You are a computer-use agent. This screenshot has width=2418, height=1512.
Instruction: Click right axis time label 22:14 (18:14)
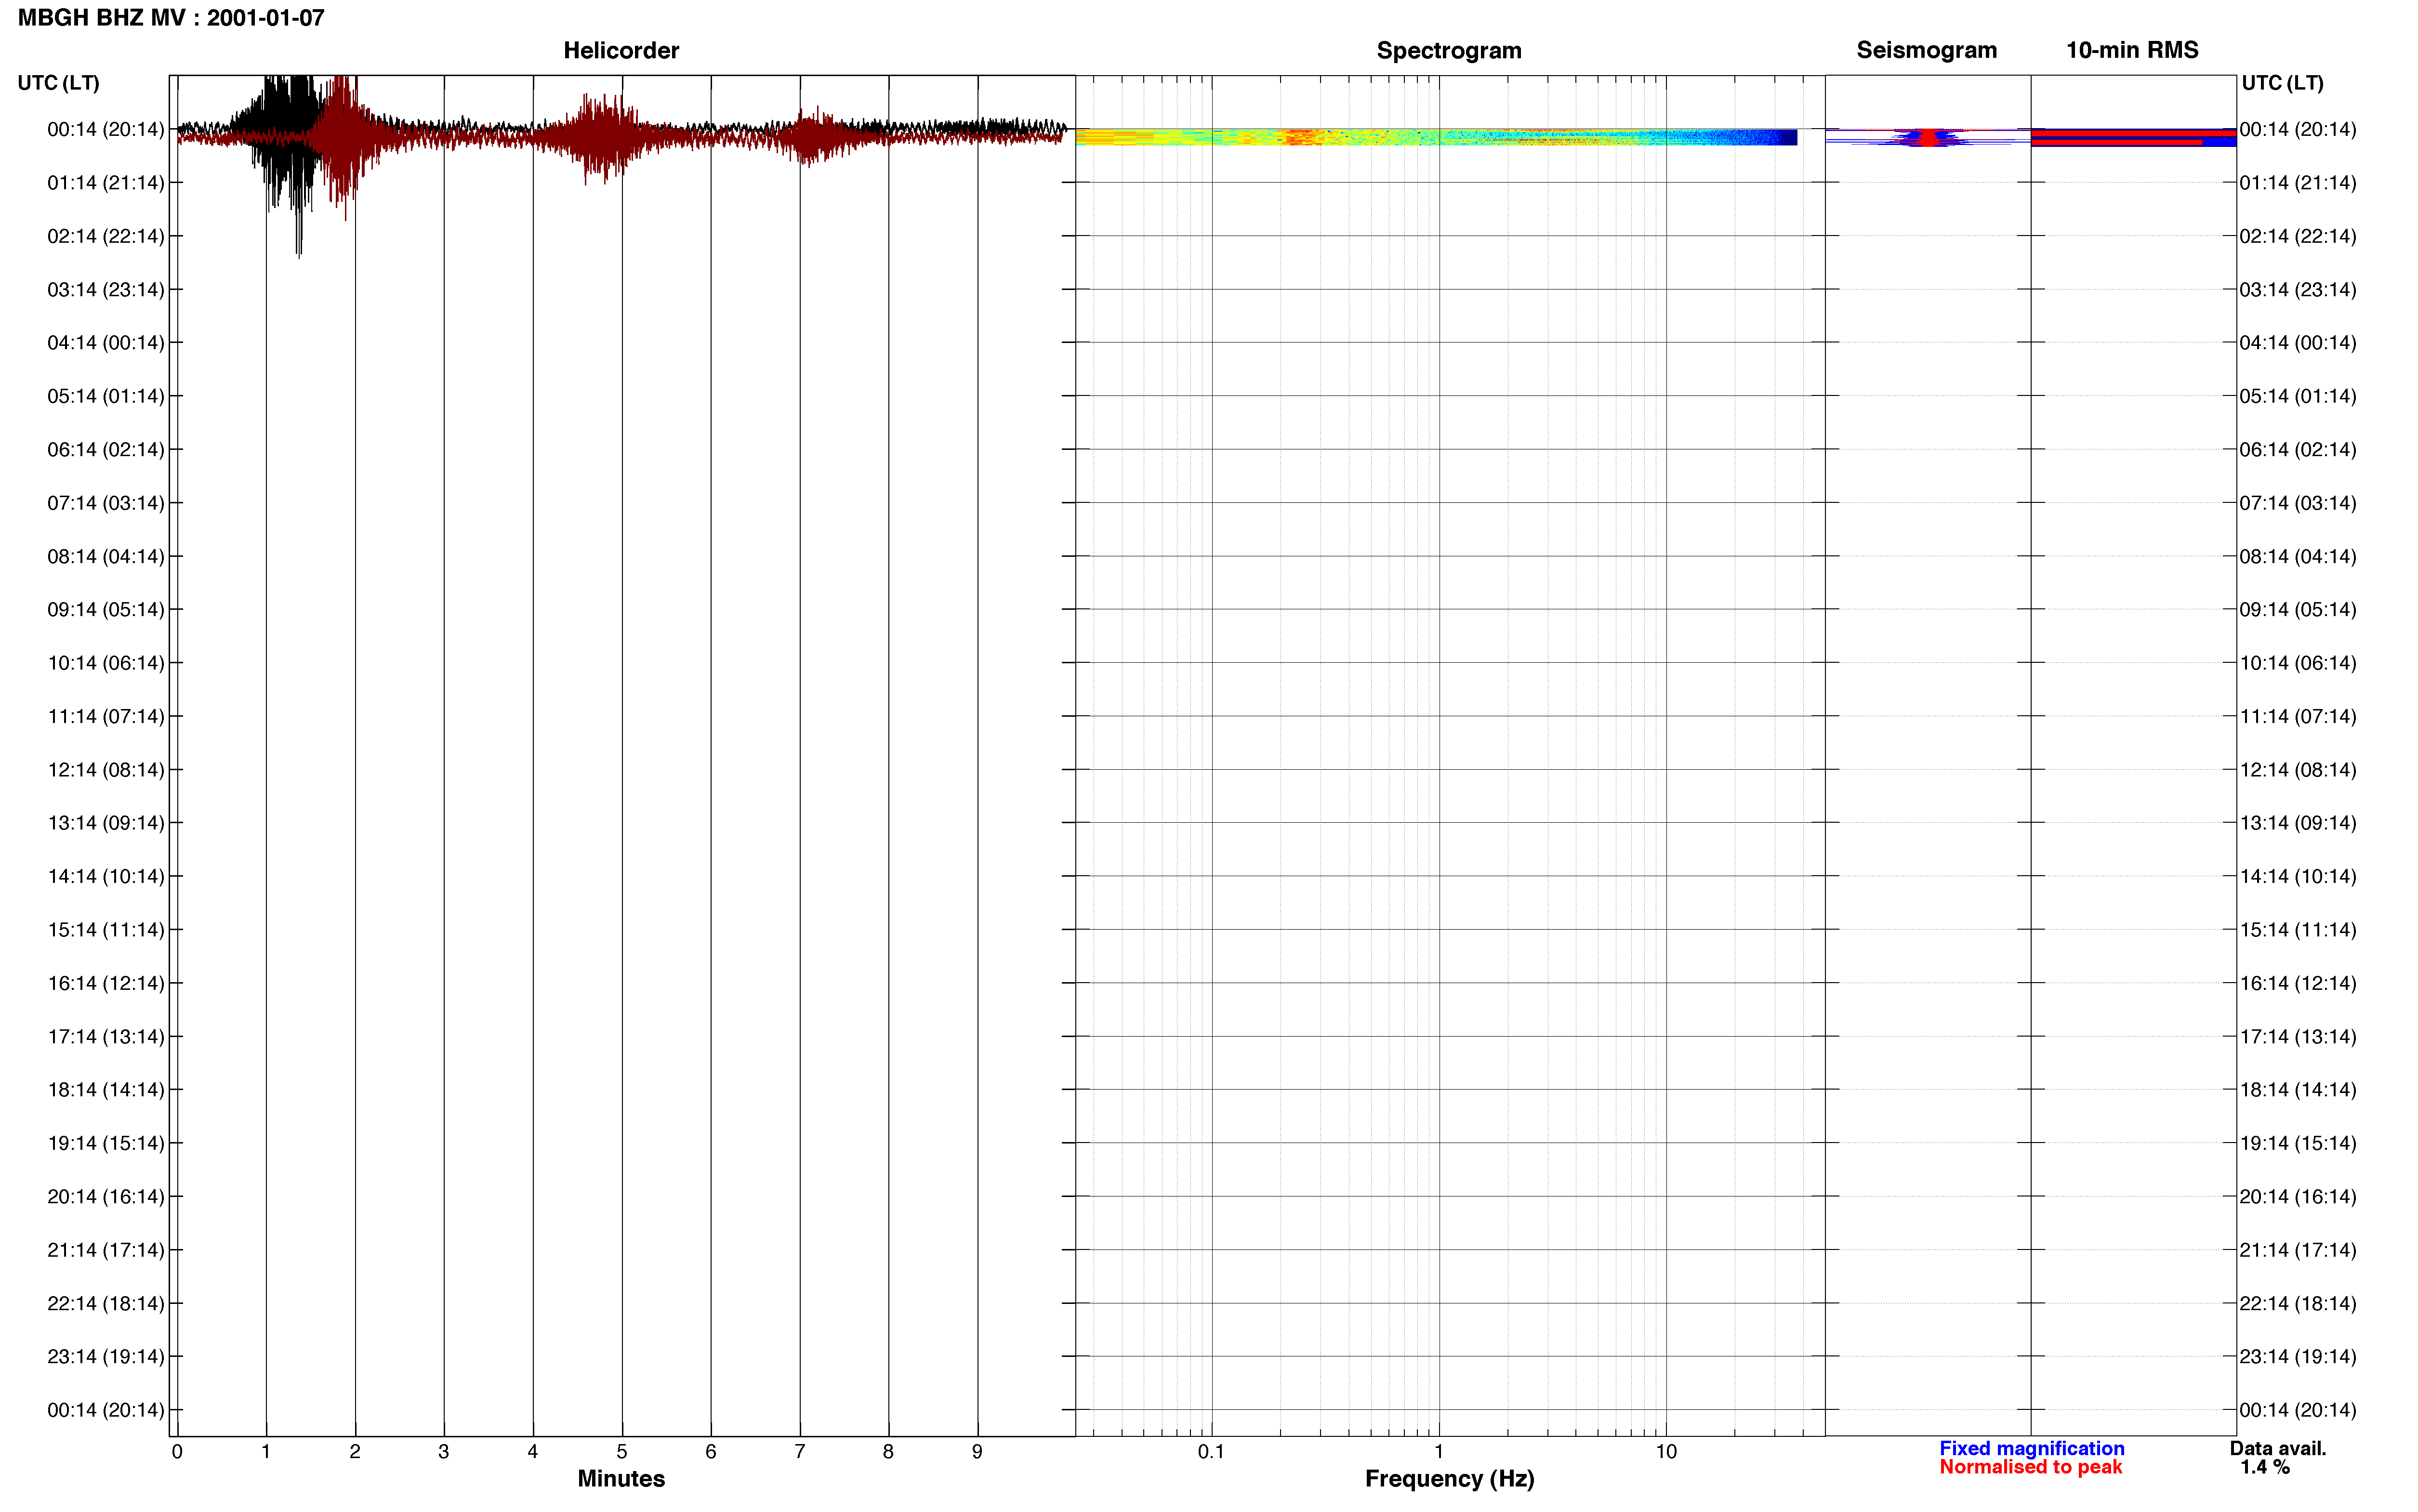coord(2298,1303)
